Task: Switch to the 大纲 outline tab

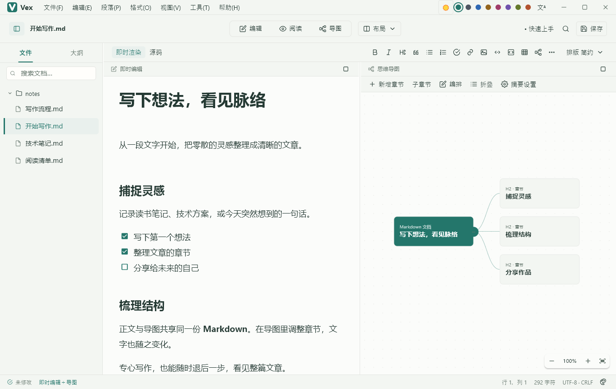Action: click(77, 53)
